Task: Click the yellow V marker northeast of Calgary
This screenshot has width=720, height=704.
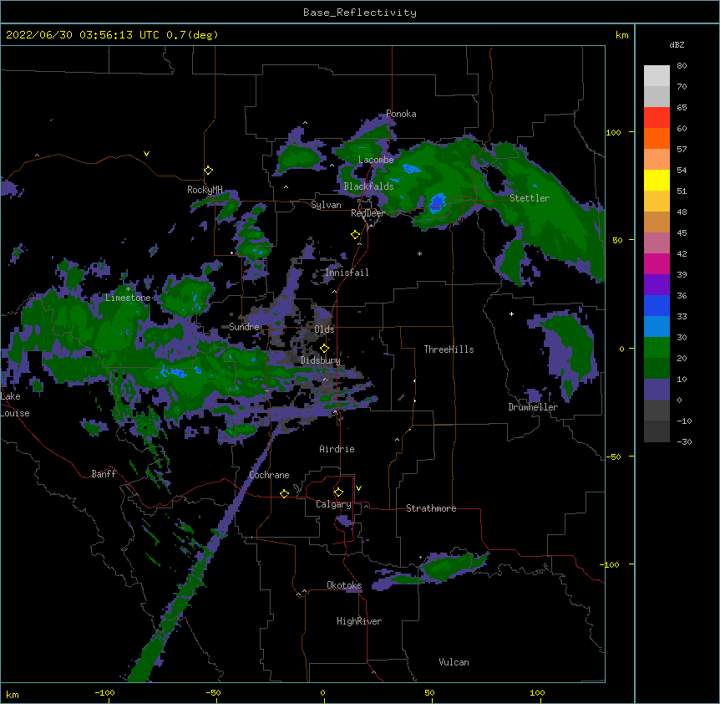Action: pyautogui.click(x=358, y=488)
